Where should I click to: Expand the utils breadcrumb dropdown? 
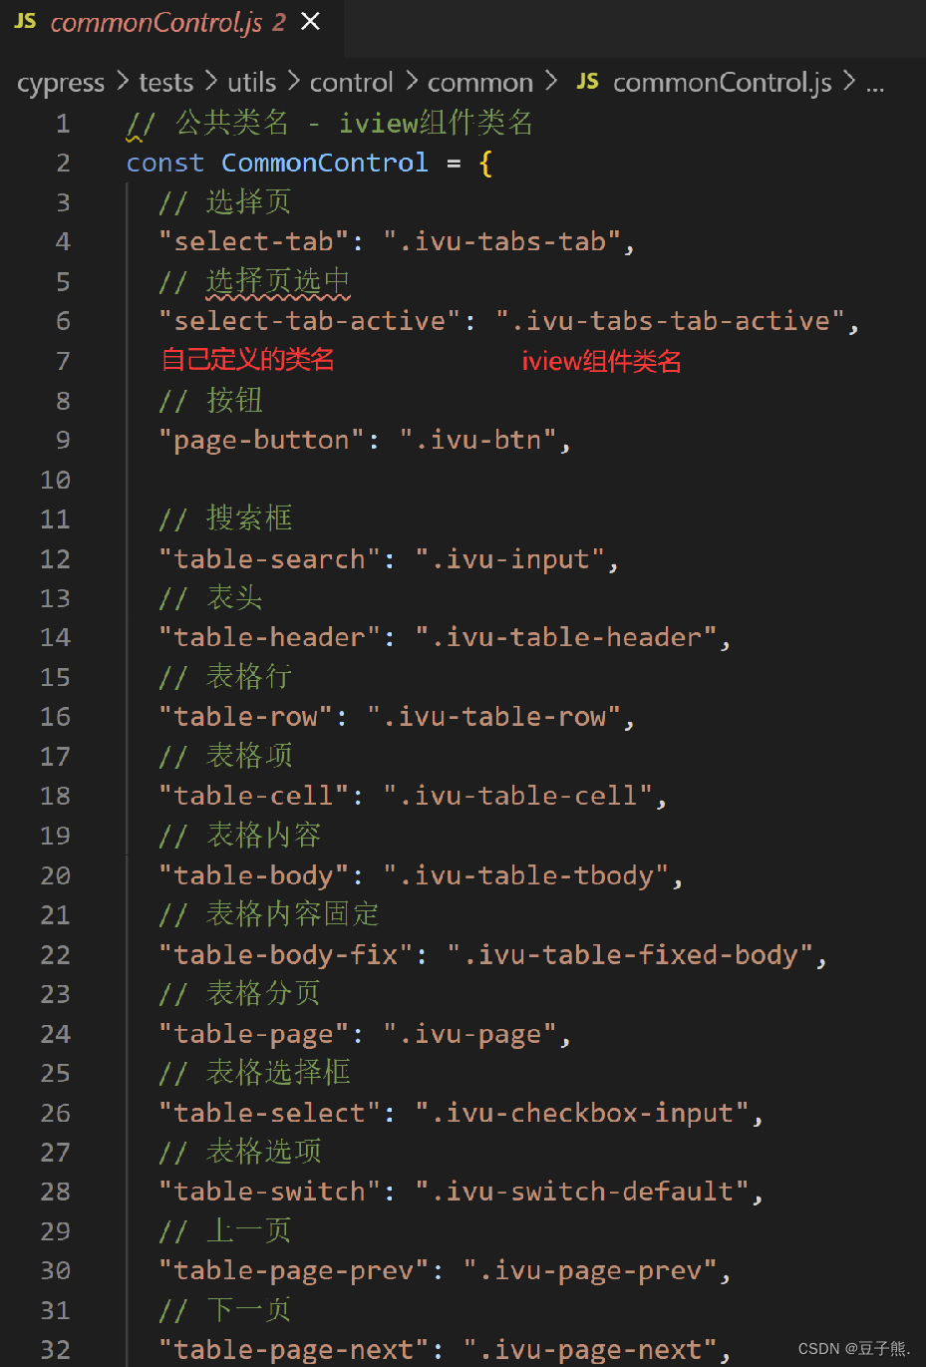click(x=252, y=83)
